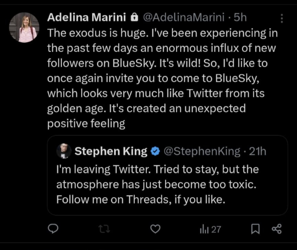Bookmark this tweet
The image size is (297, 250).
click(255, 229)
